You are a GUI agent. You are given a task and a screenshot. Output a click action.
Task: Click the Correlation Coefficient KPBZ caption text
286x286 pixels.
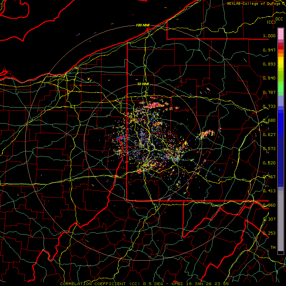point(144,284)
